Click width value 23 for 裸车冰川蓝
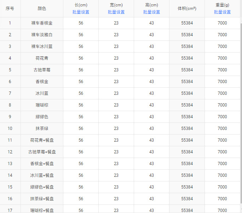This screenshot has height=213, width=242. (116, 47)
